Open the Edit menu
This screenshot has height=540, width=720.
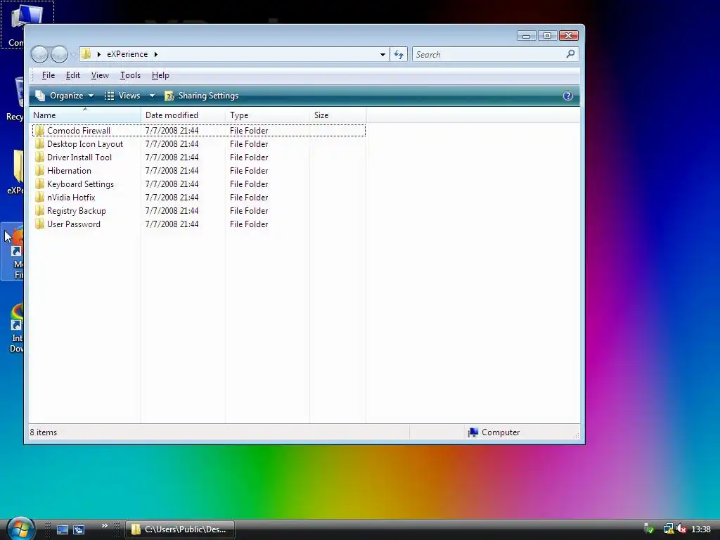pos(72,75)
